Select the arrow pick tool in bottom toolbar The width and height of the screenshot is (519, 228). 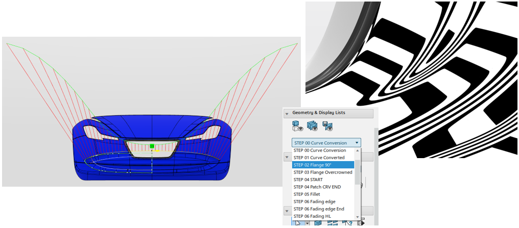coord(298,222)
